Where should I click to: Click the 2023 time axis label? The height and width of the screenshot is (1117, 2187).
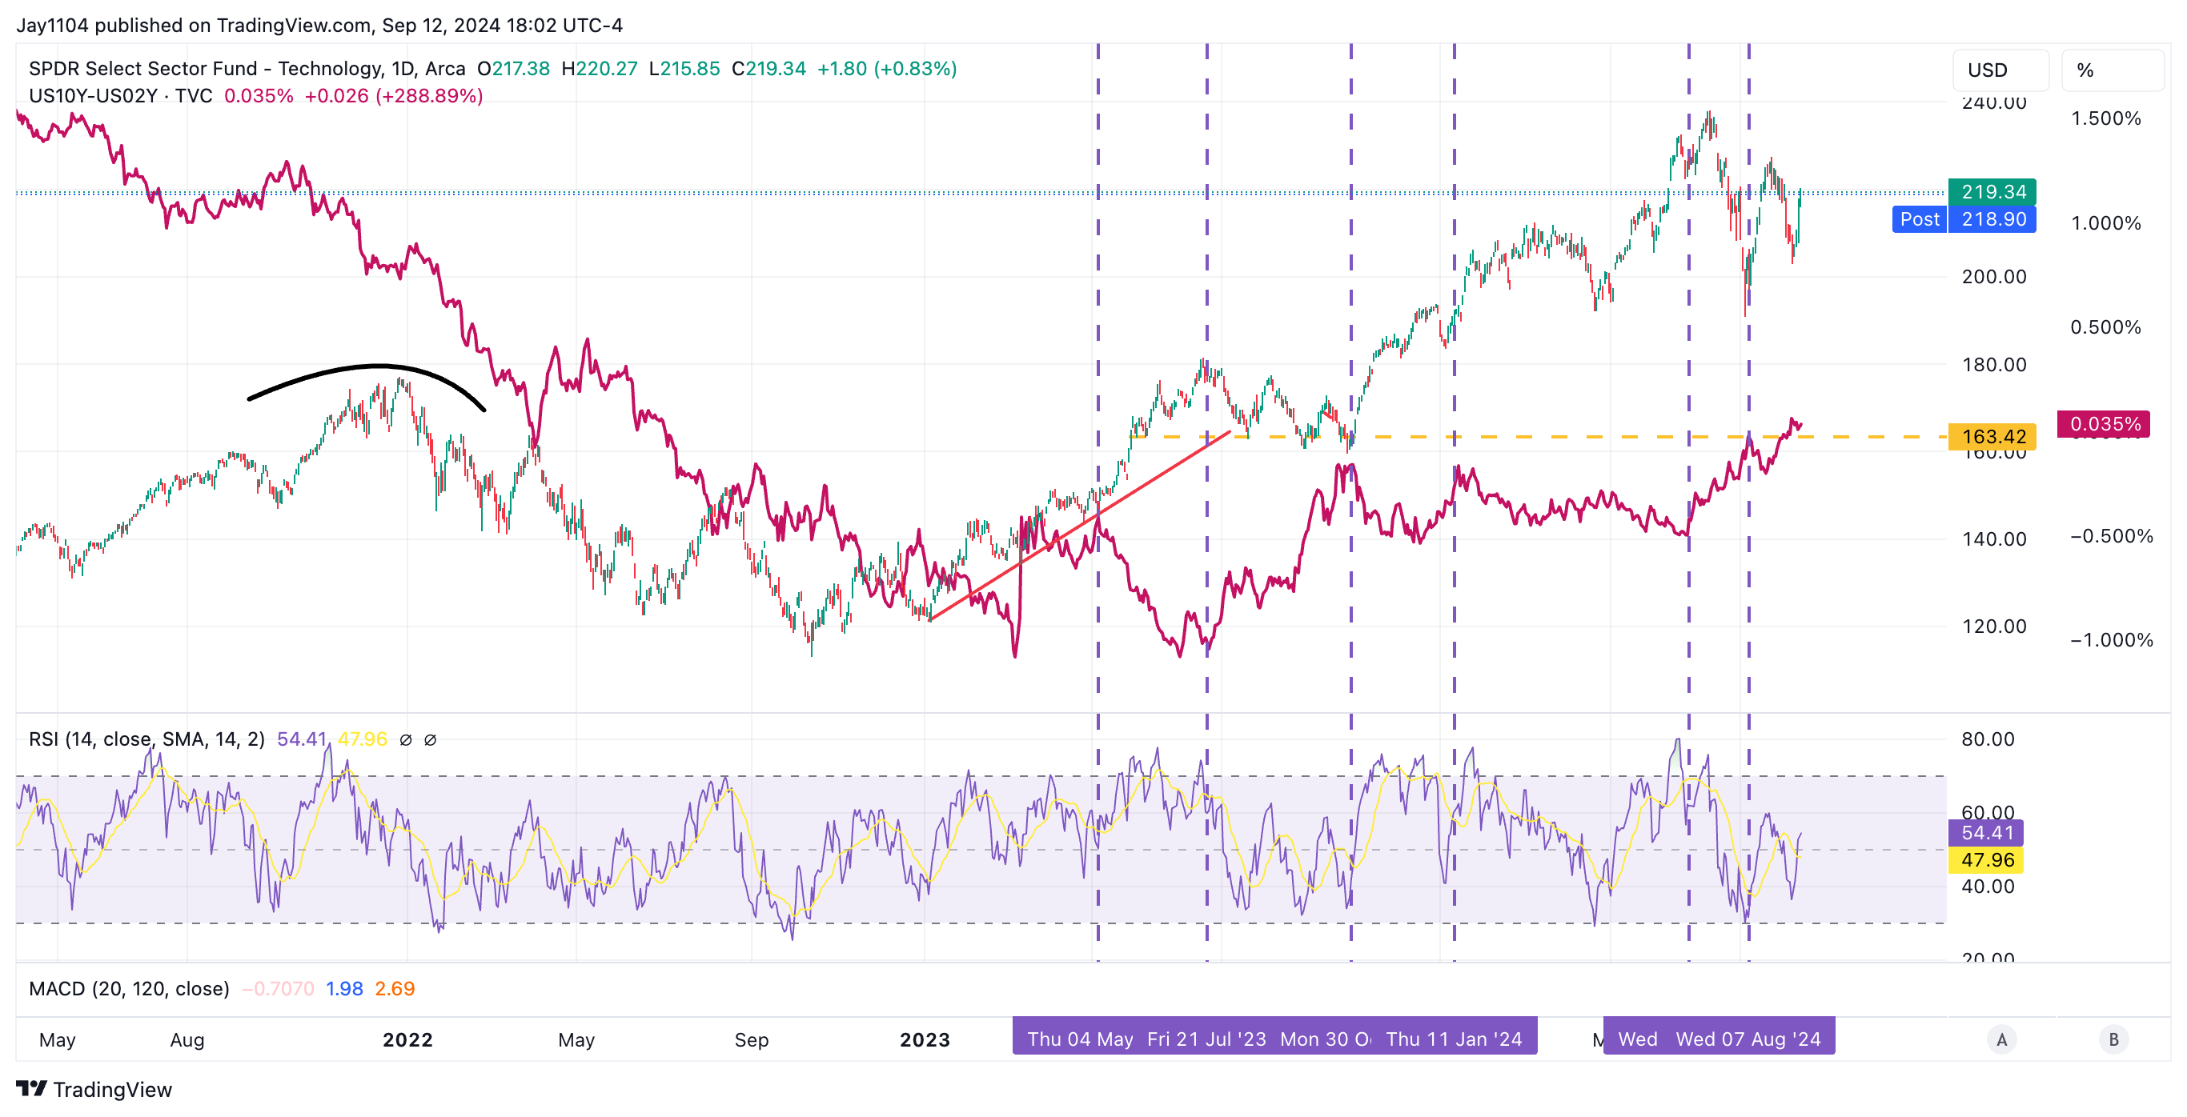925,1039
